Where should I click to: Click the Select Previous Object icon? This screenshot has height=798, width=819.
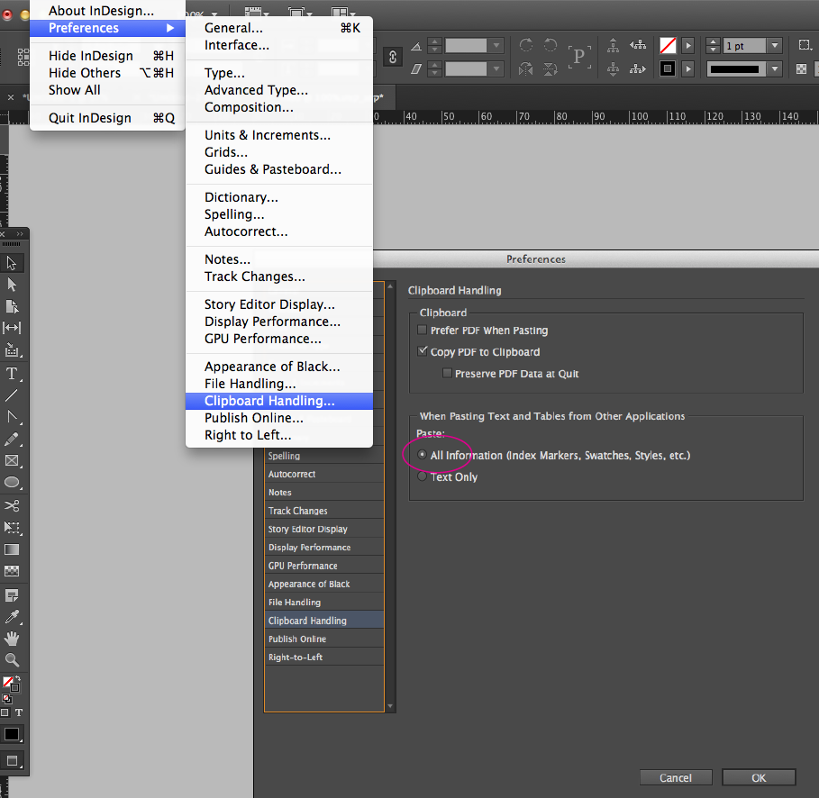point(638,45)
